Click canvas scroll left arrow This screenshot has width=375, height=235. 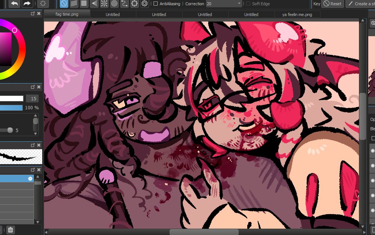[46, 232]
